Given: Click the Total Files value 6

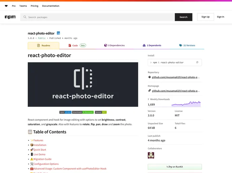Looking at the screenshot, I should click(175, 128).
